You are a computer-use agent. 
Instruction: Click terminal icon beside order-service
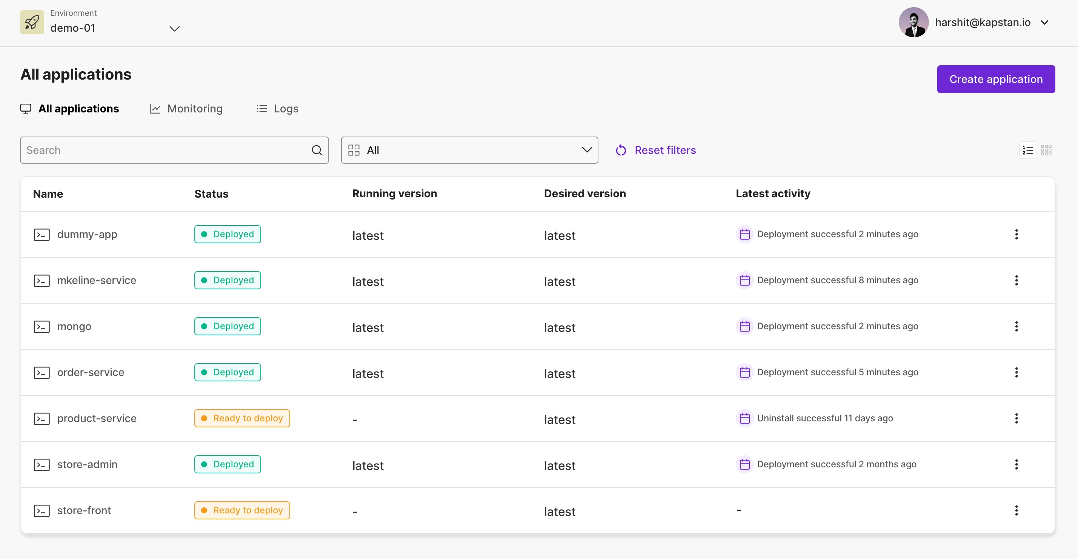42,373
